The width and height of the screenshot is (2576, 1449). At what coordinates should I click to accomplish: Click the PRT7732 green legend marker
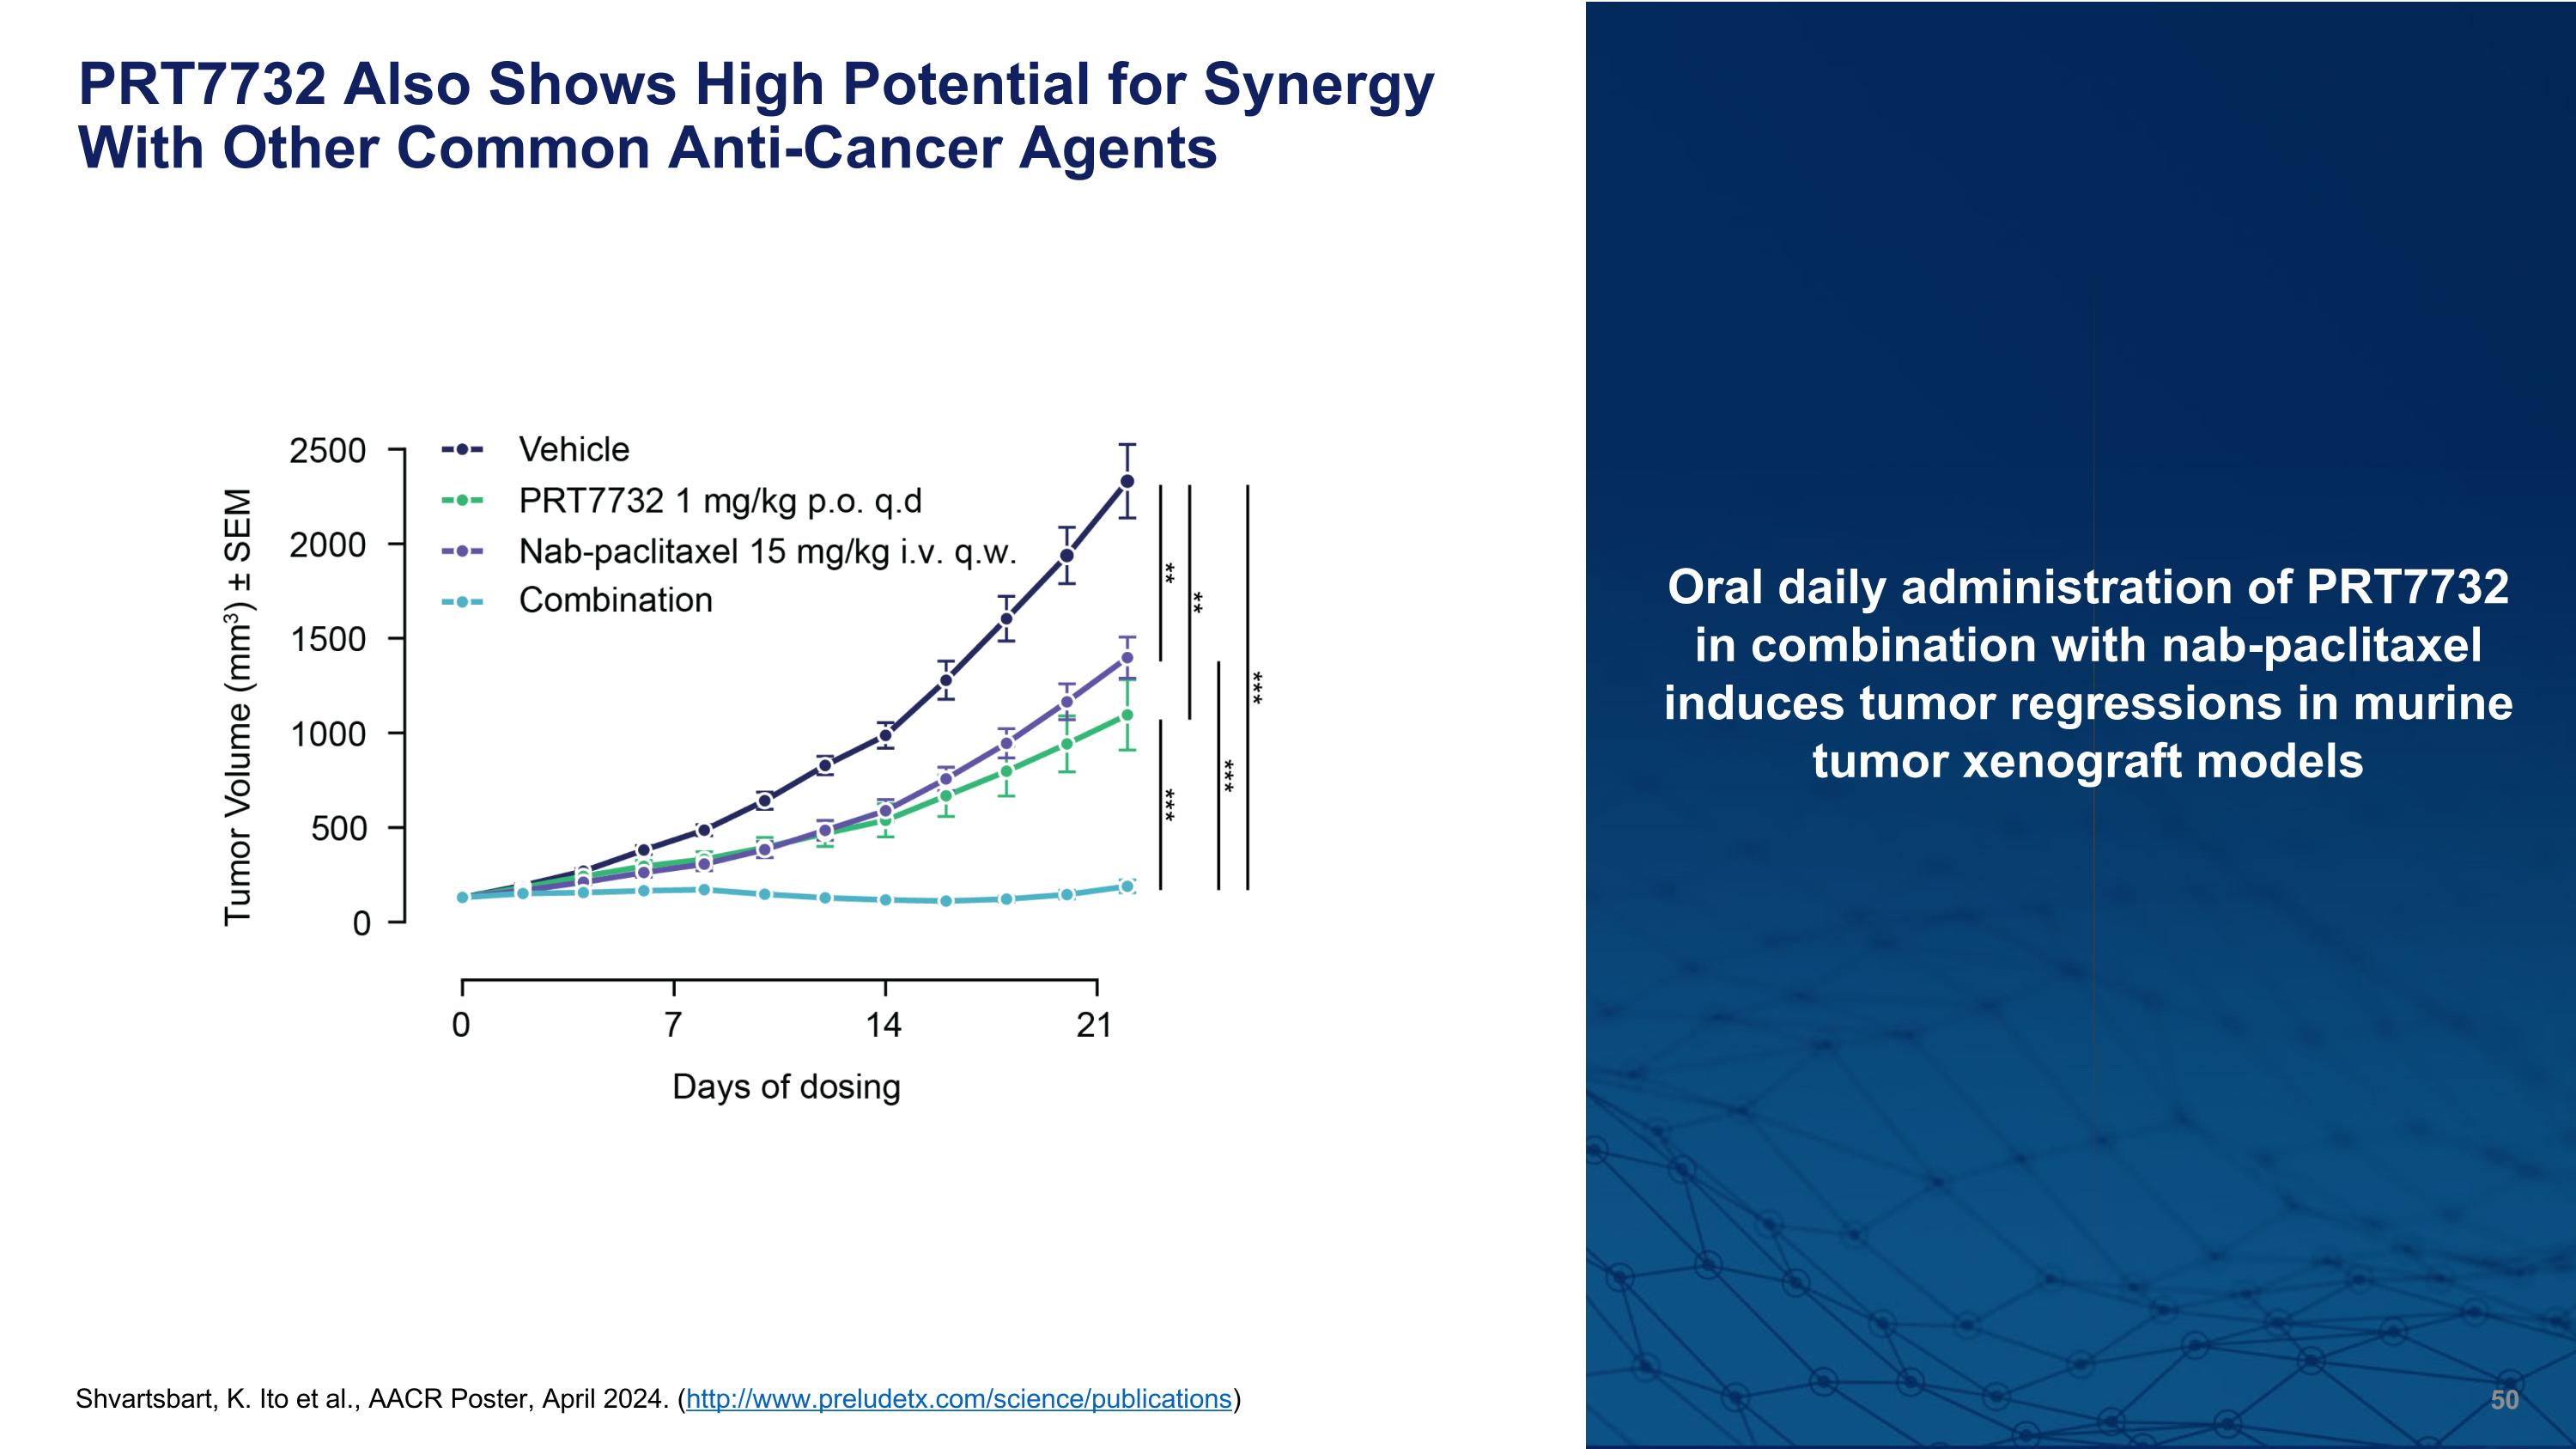pyautogui.click(x=462, y=500)
